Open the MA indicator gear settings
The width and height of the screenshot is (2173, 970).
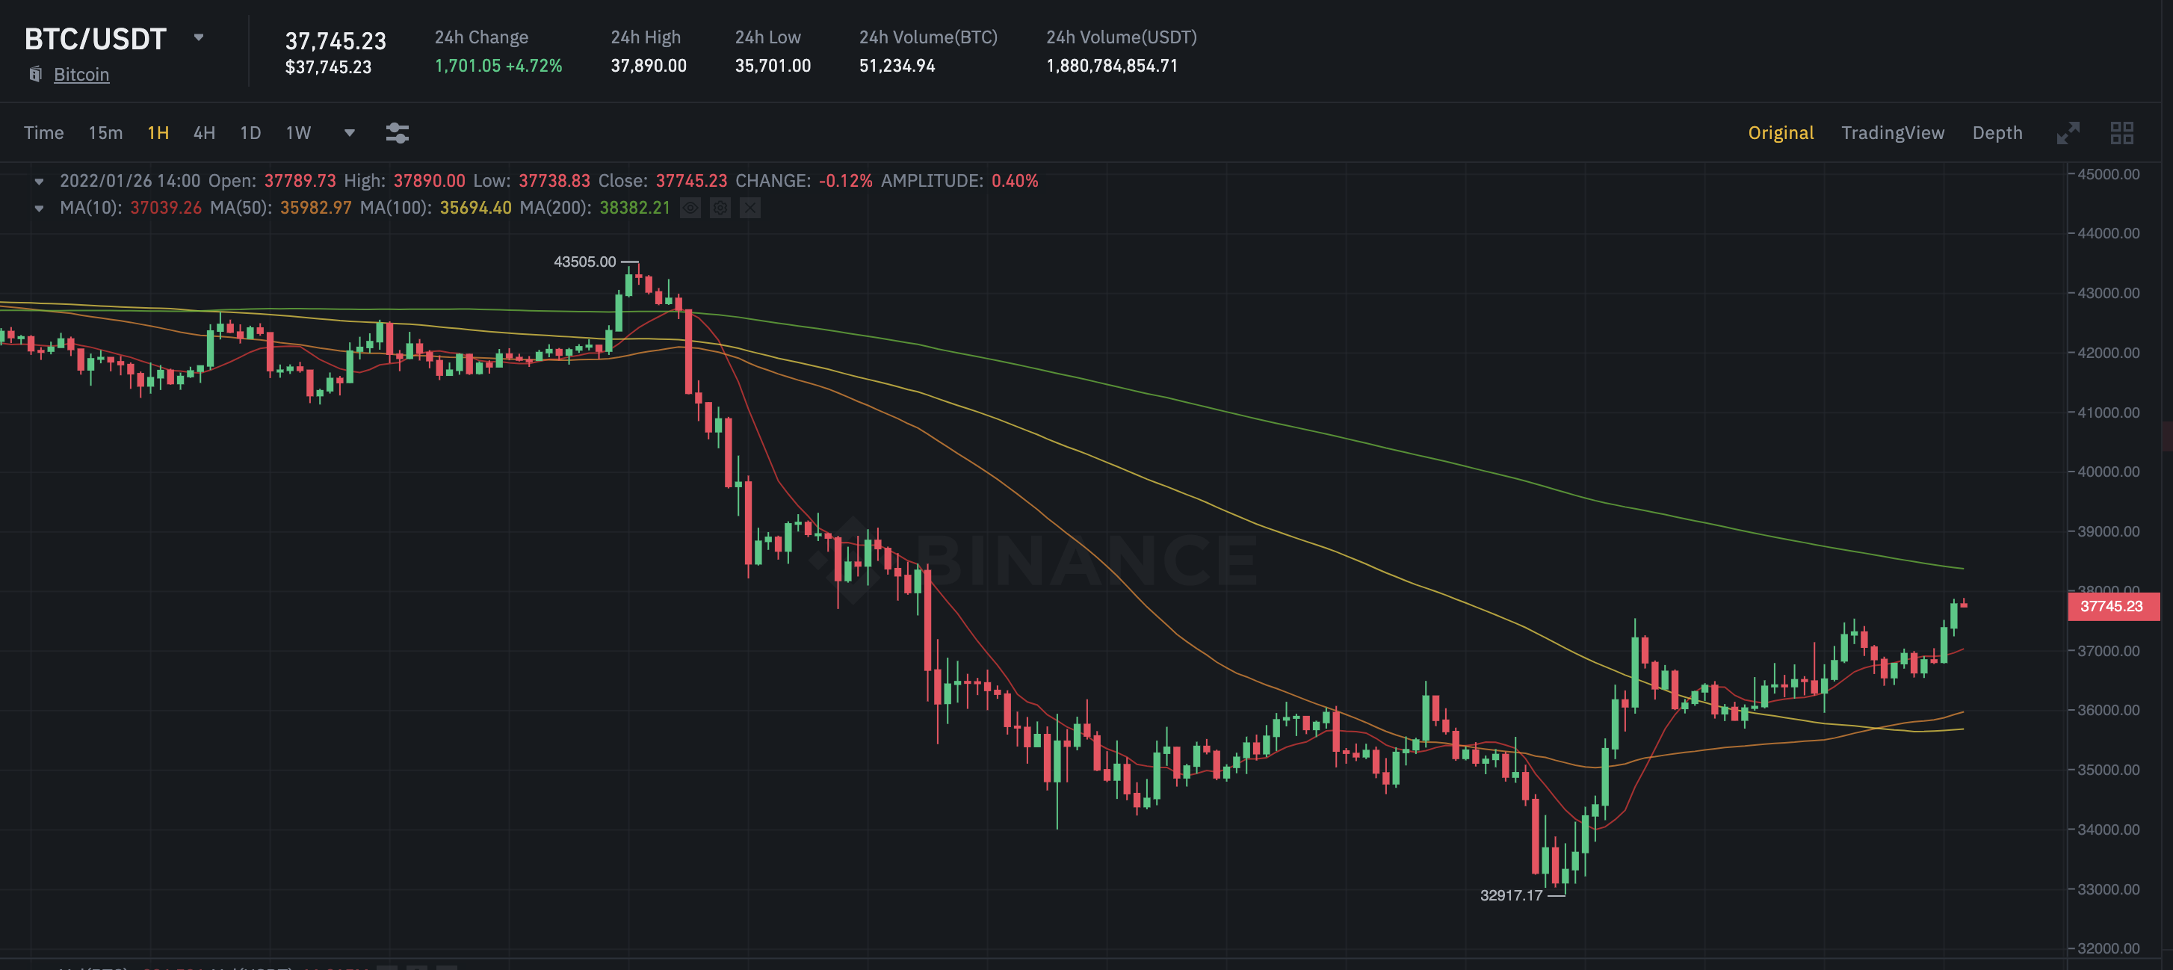tap(720, 208)
